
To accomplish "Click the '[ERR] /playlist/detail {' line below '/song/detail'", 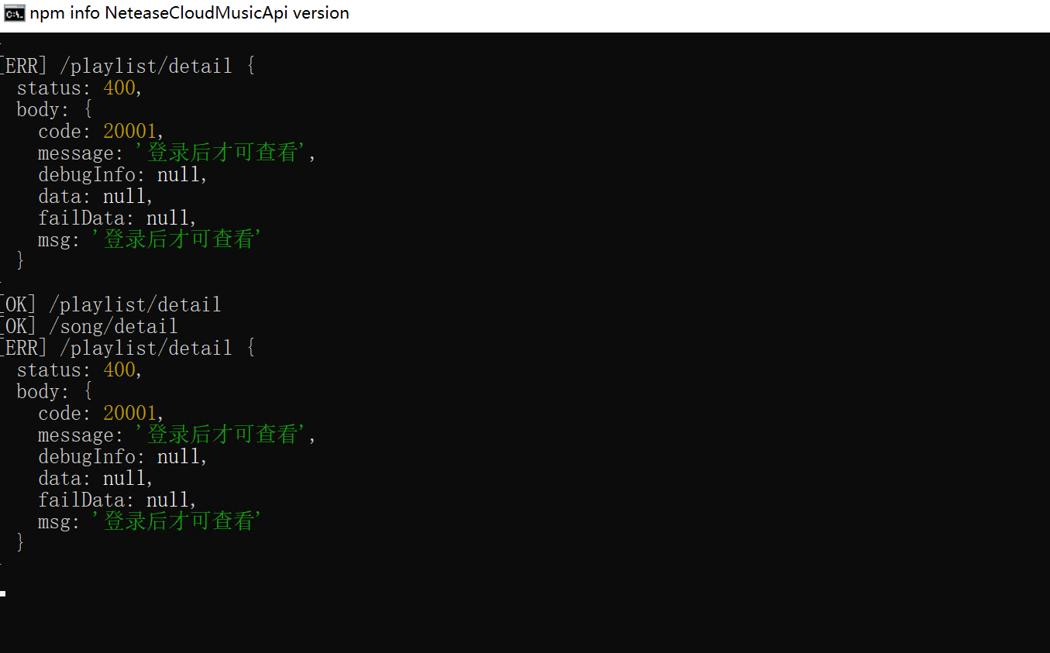I will coord(127,348).
